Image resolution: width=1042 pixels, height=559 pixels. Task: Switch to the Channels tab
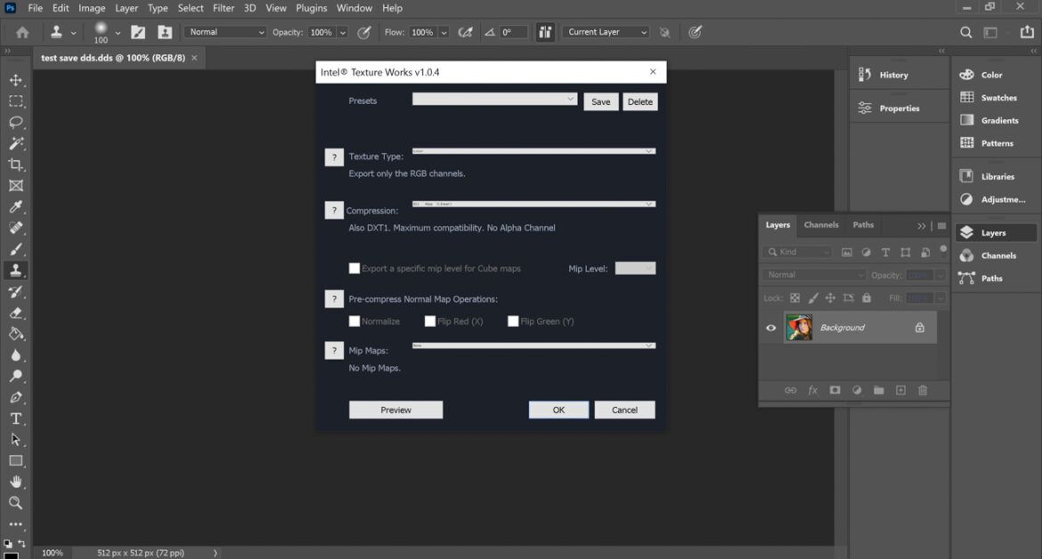tap(820, 225)
